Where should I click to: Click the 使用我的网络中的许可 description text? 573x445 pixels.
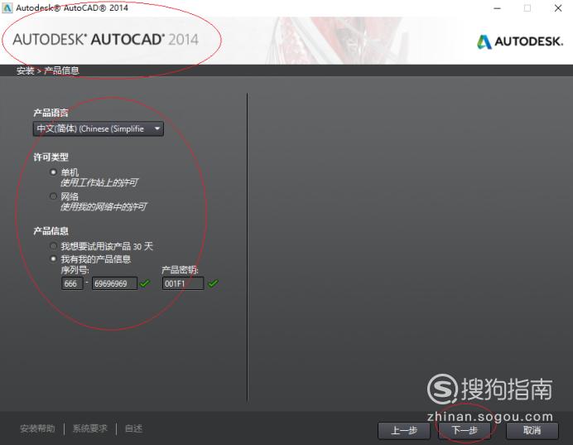(x=104, y=207)
